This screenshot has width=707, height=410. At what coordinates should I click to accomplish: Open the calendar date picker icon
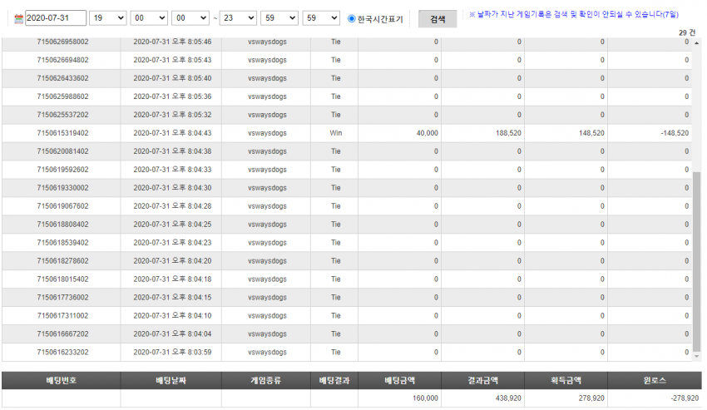click(x=18, y=19)
